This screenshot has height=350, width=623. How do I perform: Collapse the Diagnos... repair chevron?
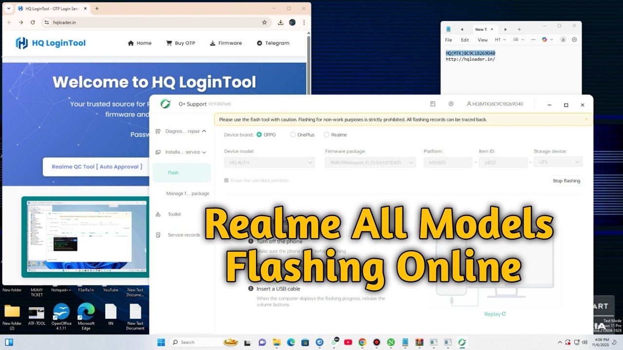(x=204, y=131)
